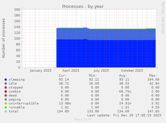The image size is (166, 123).
Task: Click the idle legend color swatch
Action: 6,84
